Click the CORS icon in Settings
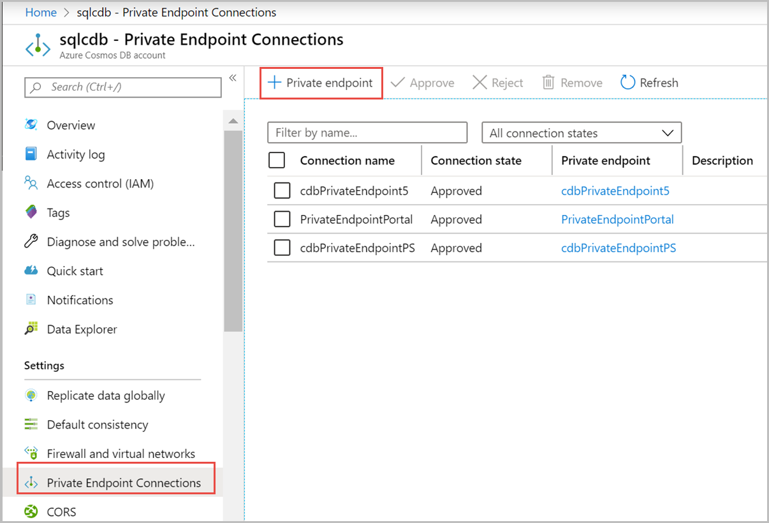This screenshot has height=523, width=769. [x=31, y=512]
